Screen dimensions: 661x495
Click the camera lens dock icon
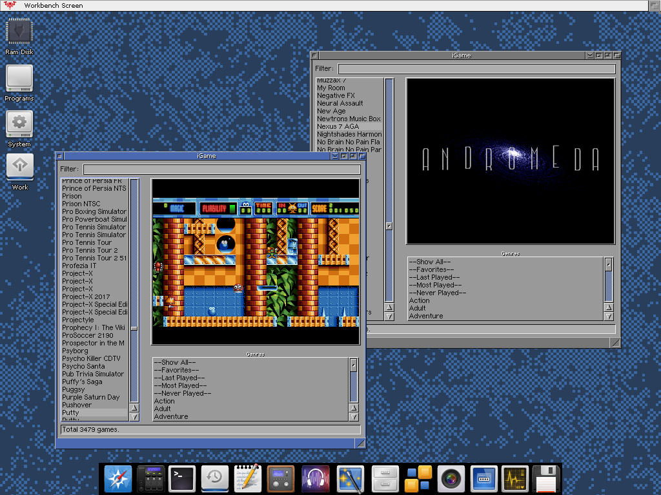click(451, 478)
